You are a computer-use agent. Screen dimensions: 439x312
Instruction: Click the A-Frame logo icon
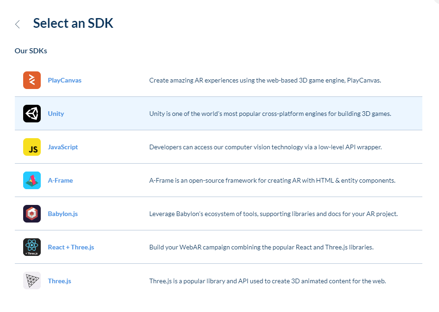point(32,180)
